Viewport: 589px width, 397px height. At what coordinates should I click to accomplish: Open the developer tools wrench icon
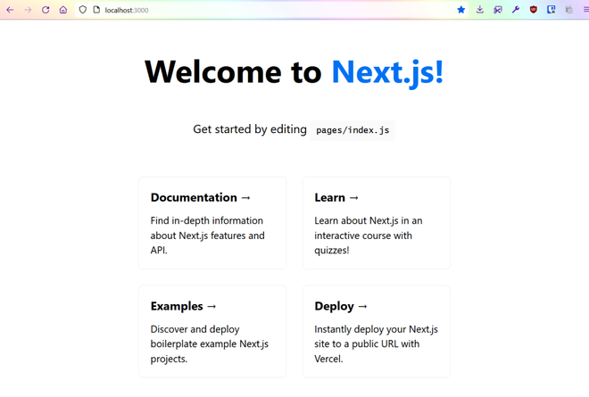[x=516, y=10]
